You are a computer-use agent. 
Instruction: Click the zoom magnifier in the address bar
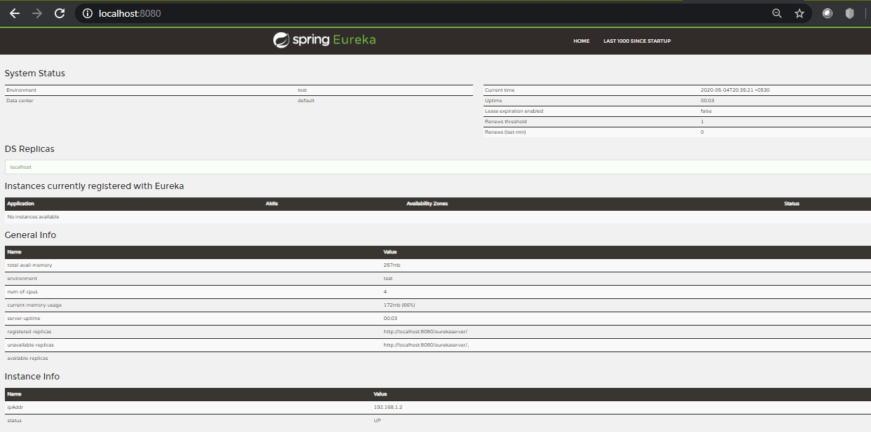[777, 13]
